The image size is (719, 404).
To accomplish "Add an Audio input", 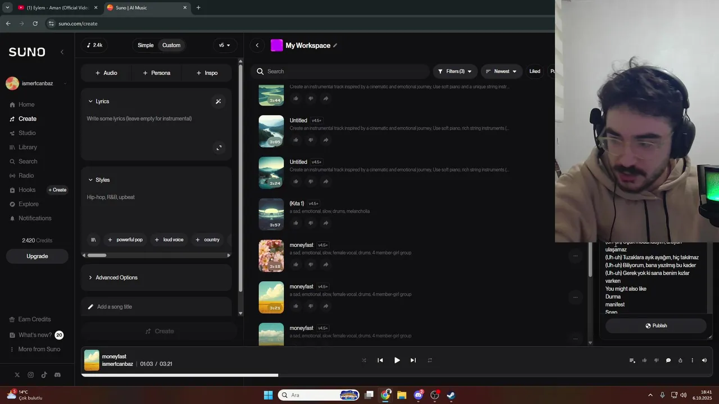I will 106,73.
